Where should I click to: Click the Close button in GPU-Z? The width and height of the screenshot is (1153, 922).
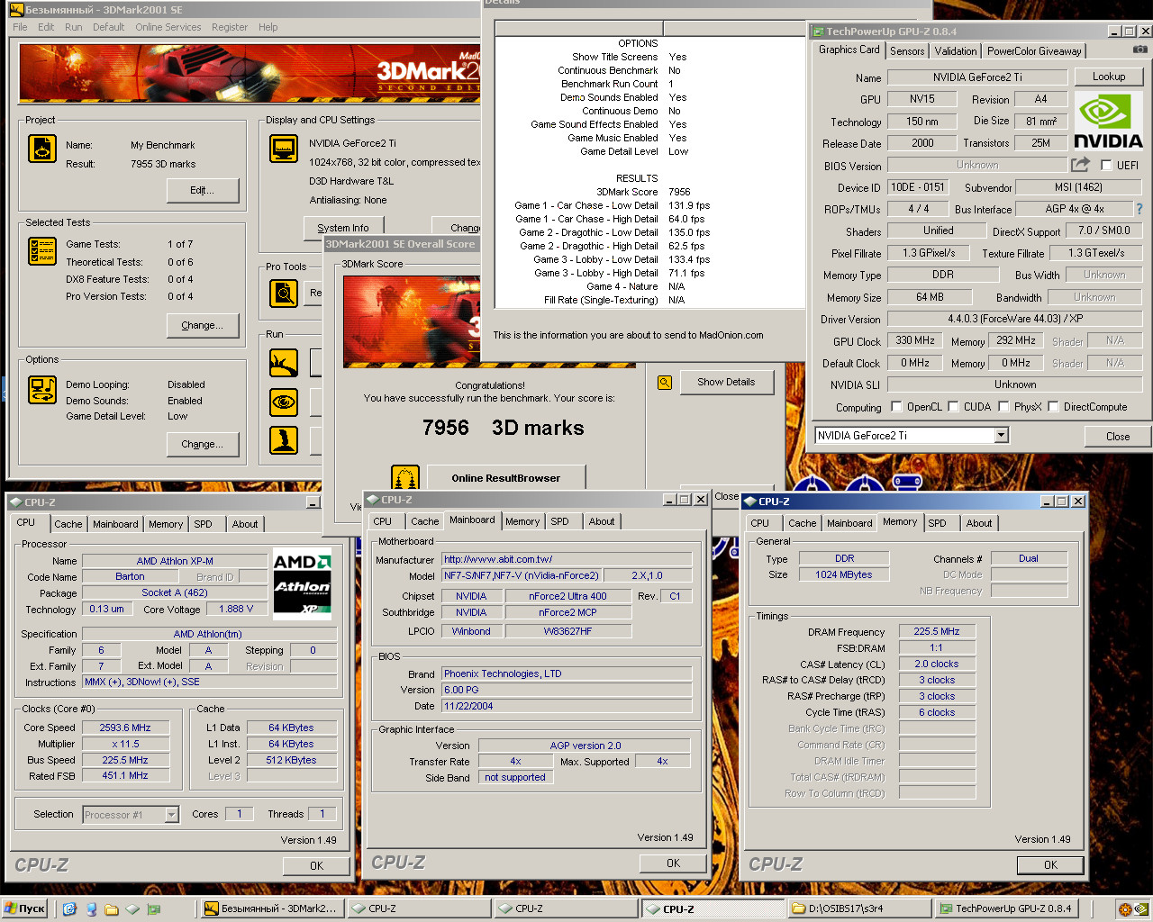pos(1118,437)
